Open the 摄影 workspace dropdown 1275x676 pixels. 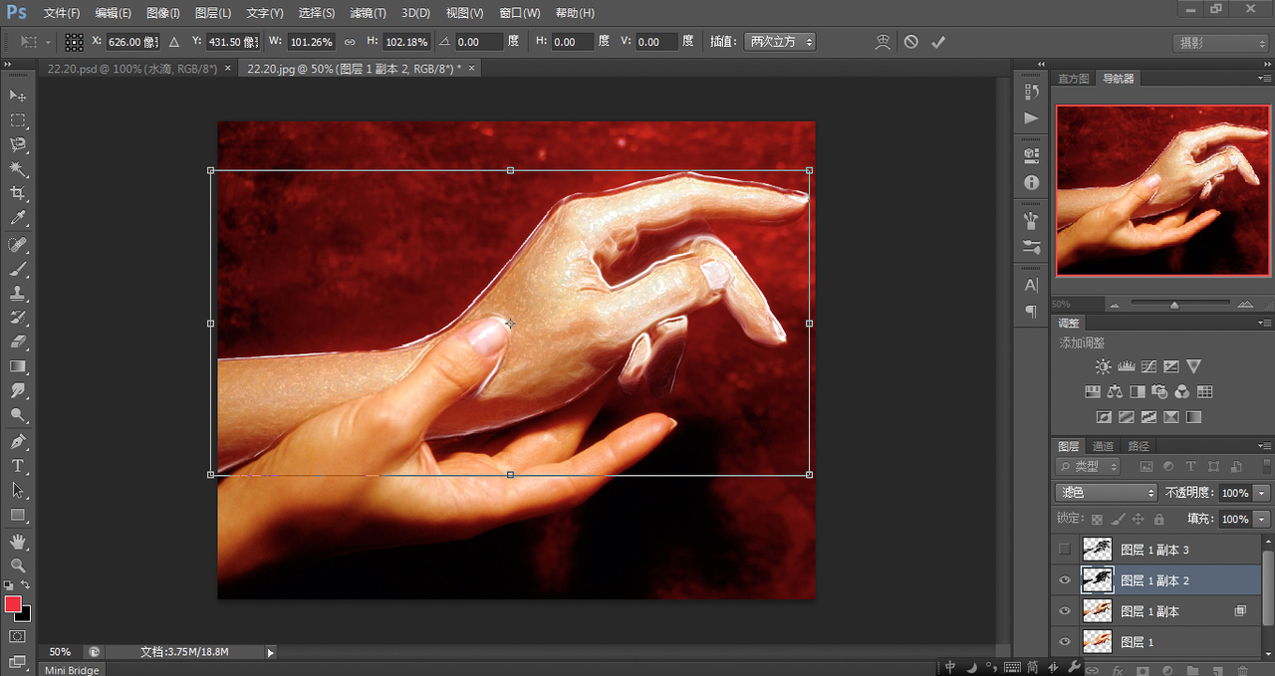click(1219, 44)
